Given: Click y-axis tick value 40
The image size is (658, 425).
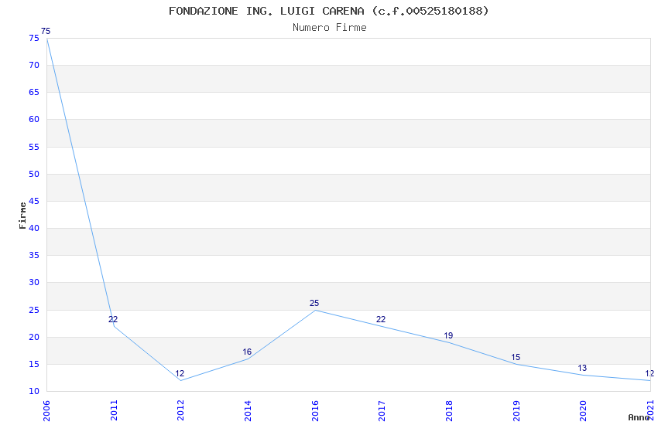Looking at the screenshot, I should tap(34, 228).
